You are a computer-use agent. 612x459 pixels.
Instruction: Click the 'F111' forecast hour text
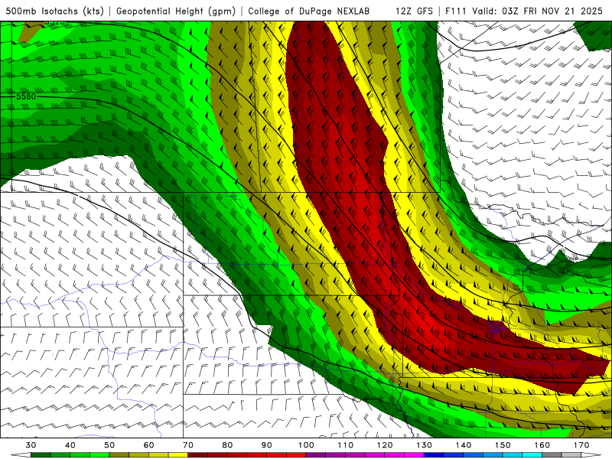[456, 11]
